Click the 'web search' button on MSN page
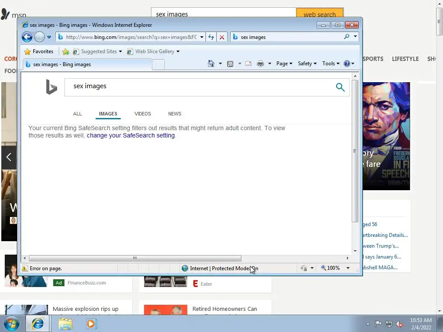Viewport: 443px width, 332px height. coord(320,13)
